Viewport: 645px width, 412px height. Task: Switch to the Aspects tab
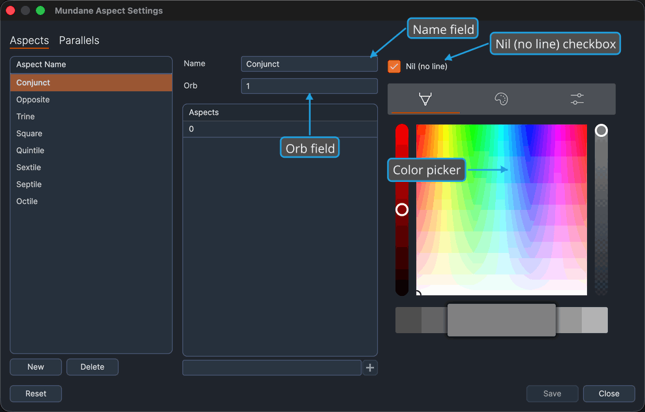29,40
